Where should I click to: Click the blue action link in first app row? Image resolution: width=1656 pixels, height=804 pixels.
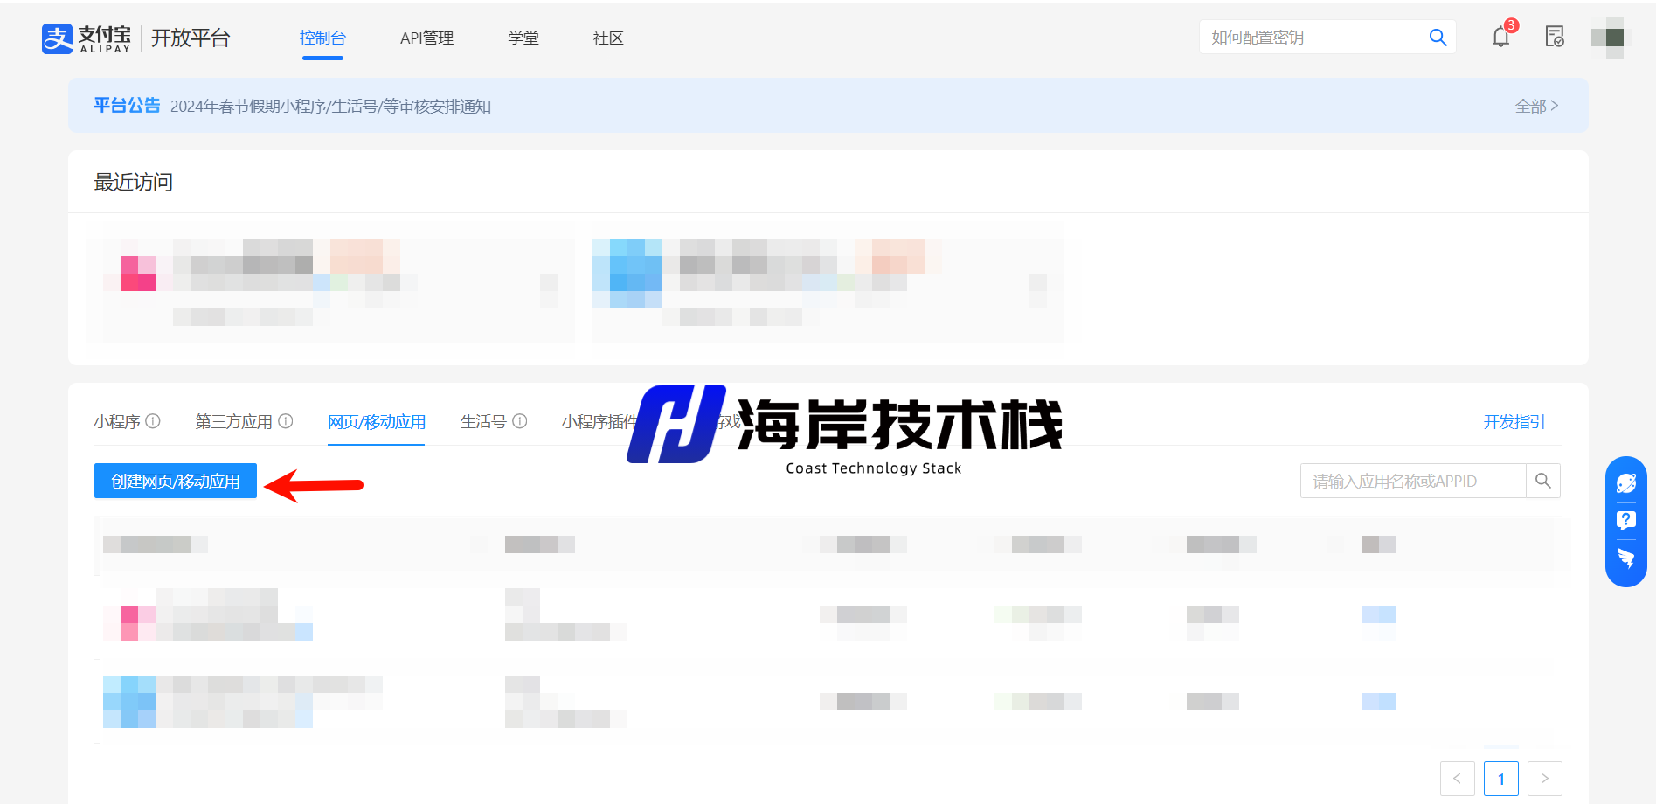tap(1379, 614)
